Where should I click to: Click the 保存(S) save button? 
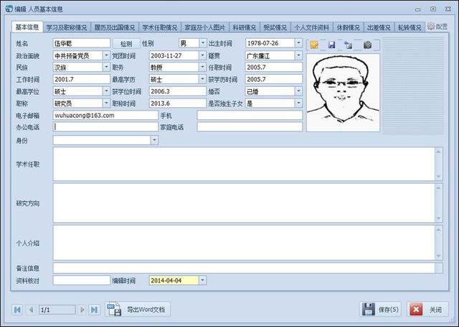coord(380,309)
